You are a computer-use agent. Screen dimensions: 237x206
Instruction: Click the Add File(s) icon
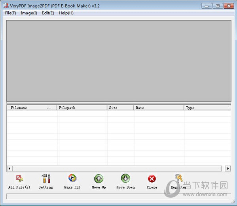pos(19,178)
